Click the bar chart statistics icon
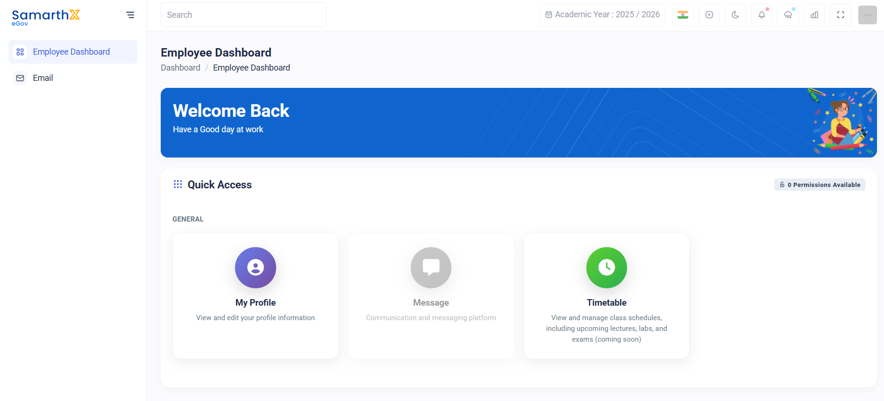The width and height of the screenshot is (884, 401). tap(814, 15)
